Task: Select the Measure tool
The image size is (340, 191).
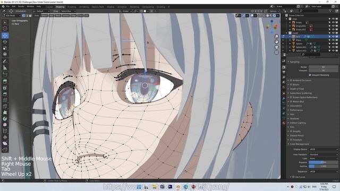Action: [5, 68]
